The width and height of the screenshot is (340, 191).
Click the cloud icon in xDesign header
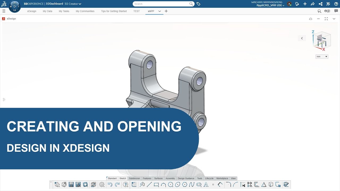click(311, 19)
